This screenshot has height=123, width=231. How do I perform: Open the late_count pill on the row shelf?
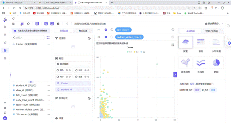tap(123, 30)
